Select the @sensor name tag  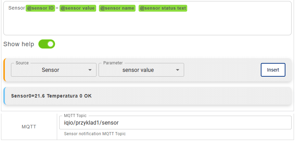(117, 8)
